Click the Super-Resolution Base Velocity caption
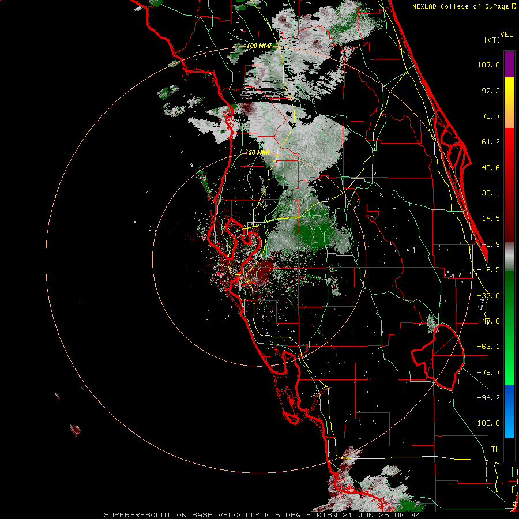Viewport: 519px width, 519px height. (x=262, y=515)
